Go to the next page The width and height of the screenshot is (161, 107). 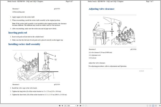click(x=78, y=106)
